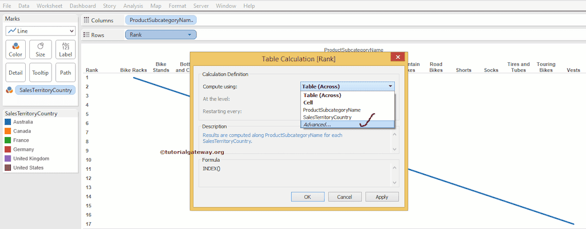
Task: Click the Rows shelf icon
Action: click(87, 35)
